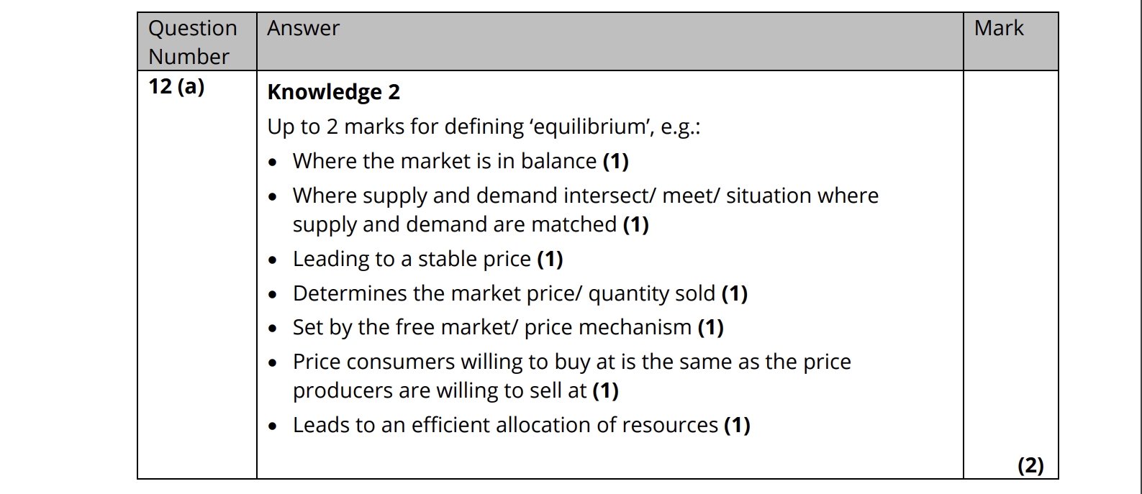Select the "12 (a)" question number cell
Image resolution: width=1142 pixels, height=494 pixels.
pos(176,86)
